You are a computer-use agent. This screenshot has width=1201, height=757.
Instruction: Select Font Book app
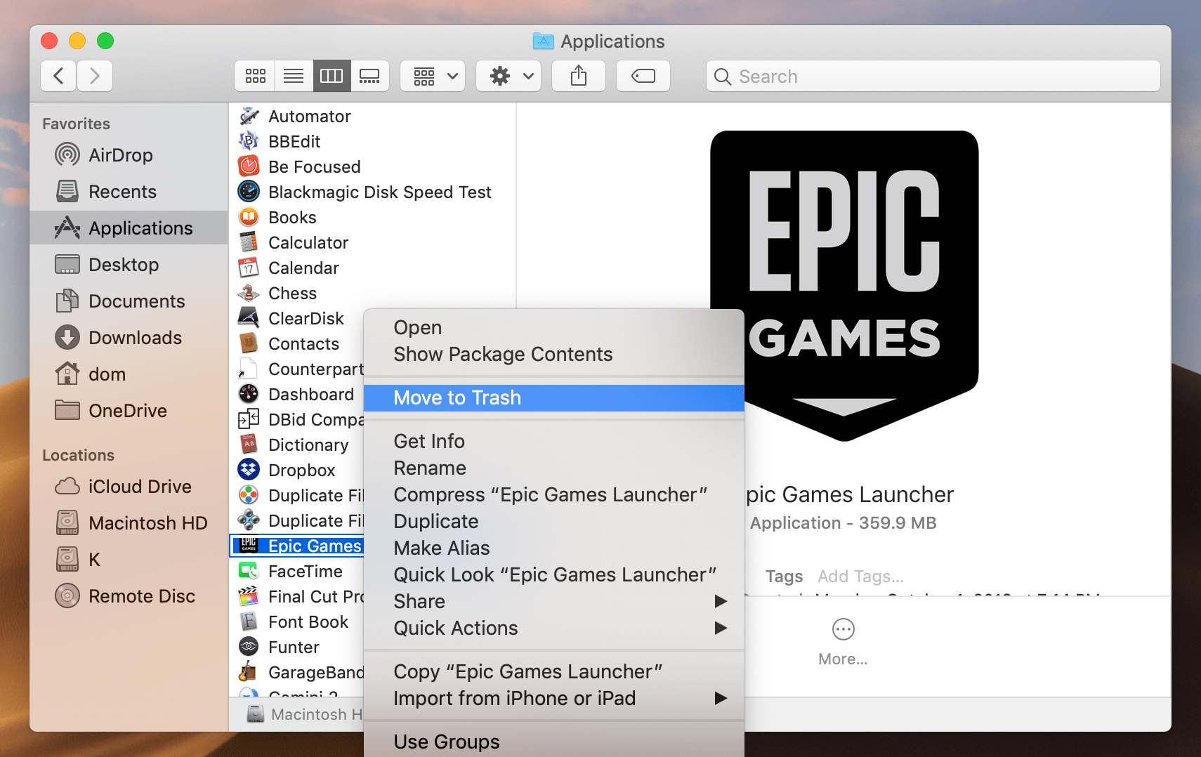tap(297, 622)
